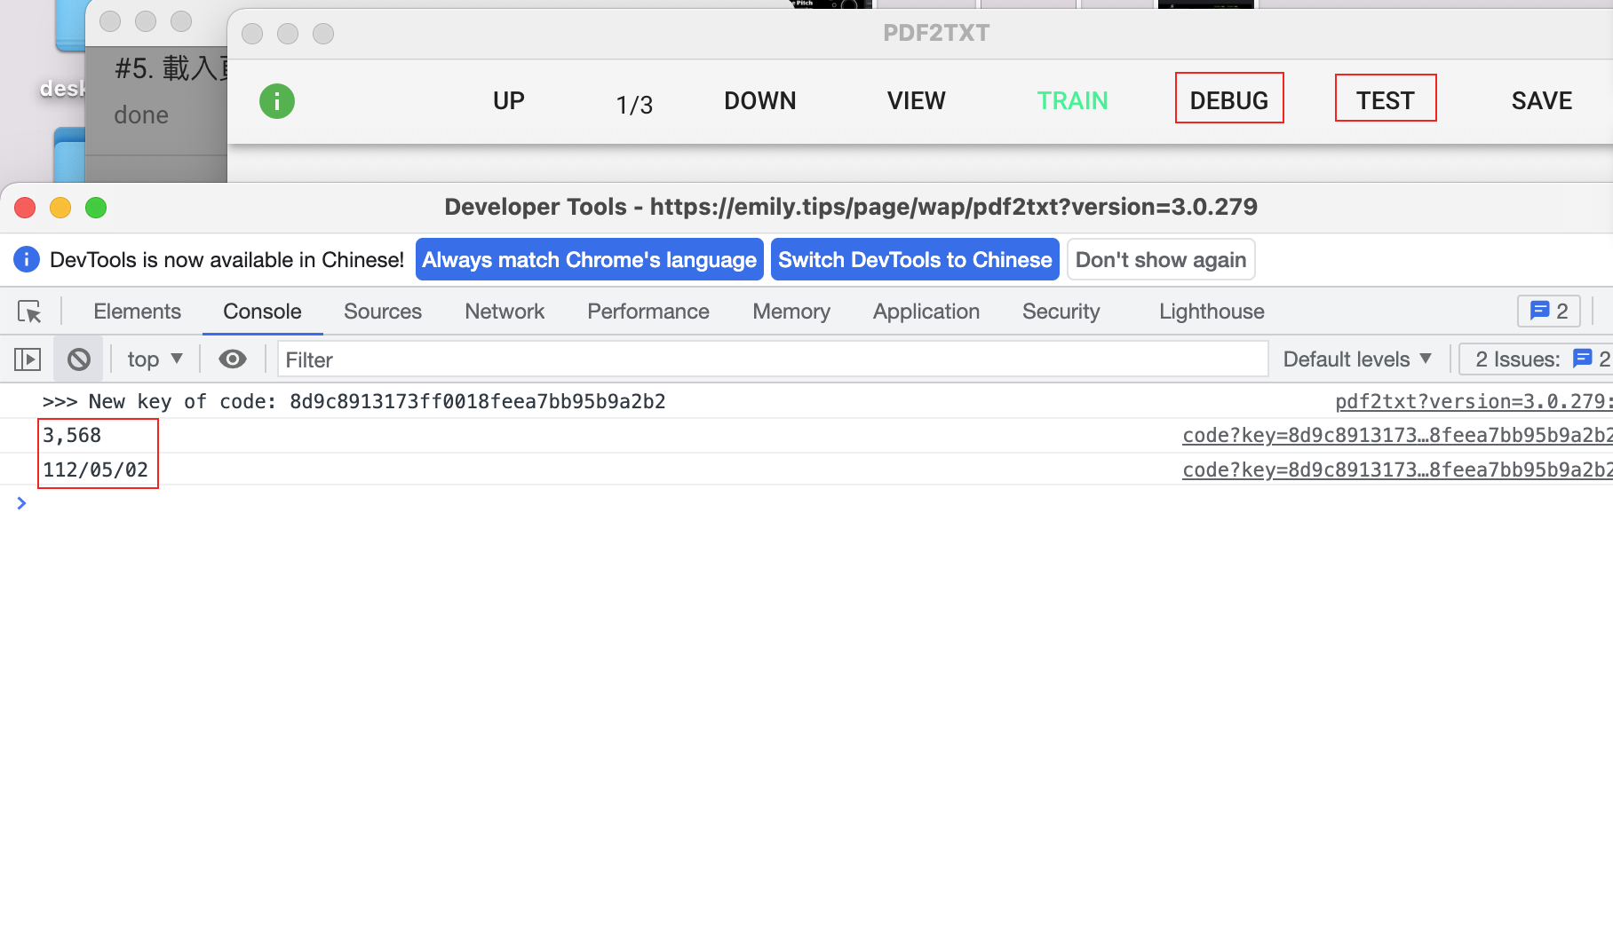1613x939 pixels.
Task: Click the green info icon in PDF2TXT
Action: point(276,101)
